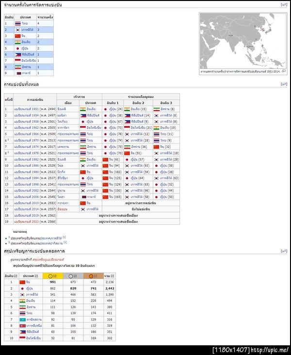291x355 pixels.
Task: Click Indonesia flag in hosting count table
Action: (17, 61)
